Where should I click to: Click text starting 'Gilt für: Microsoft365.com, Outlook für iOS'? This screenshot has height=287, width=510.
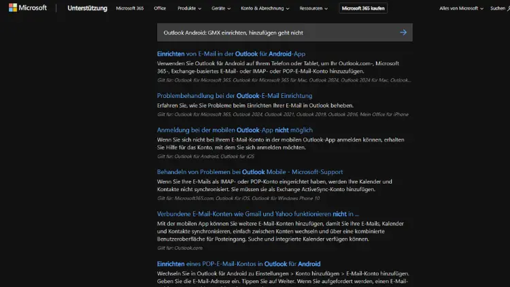click(238, 198)
